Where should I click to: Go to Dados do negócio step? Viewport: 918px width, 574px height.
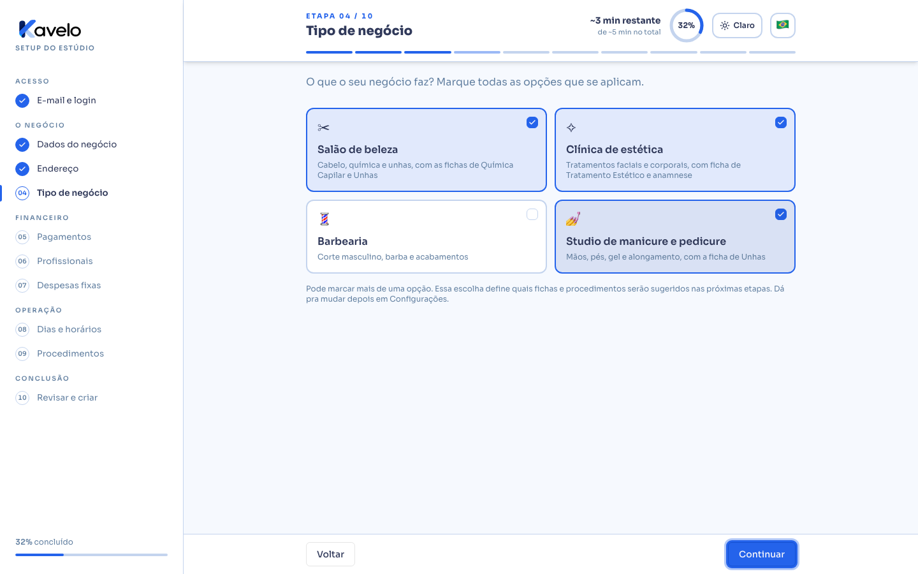point(76,144)
